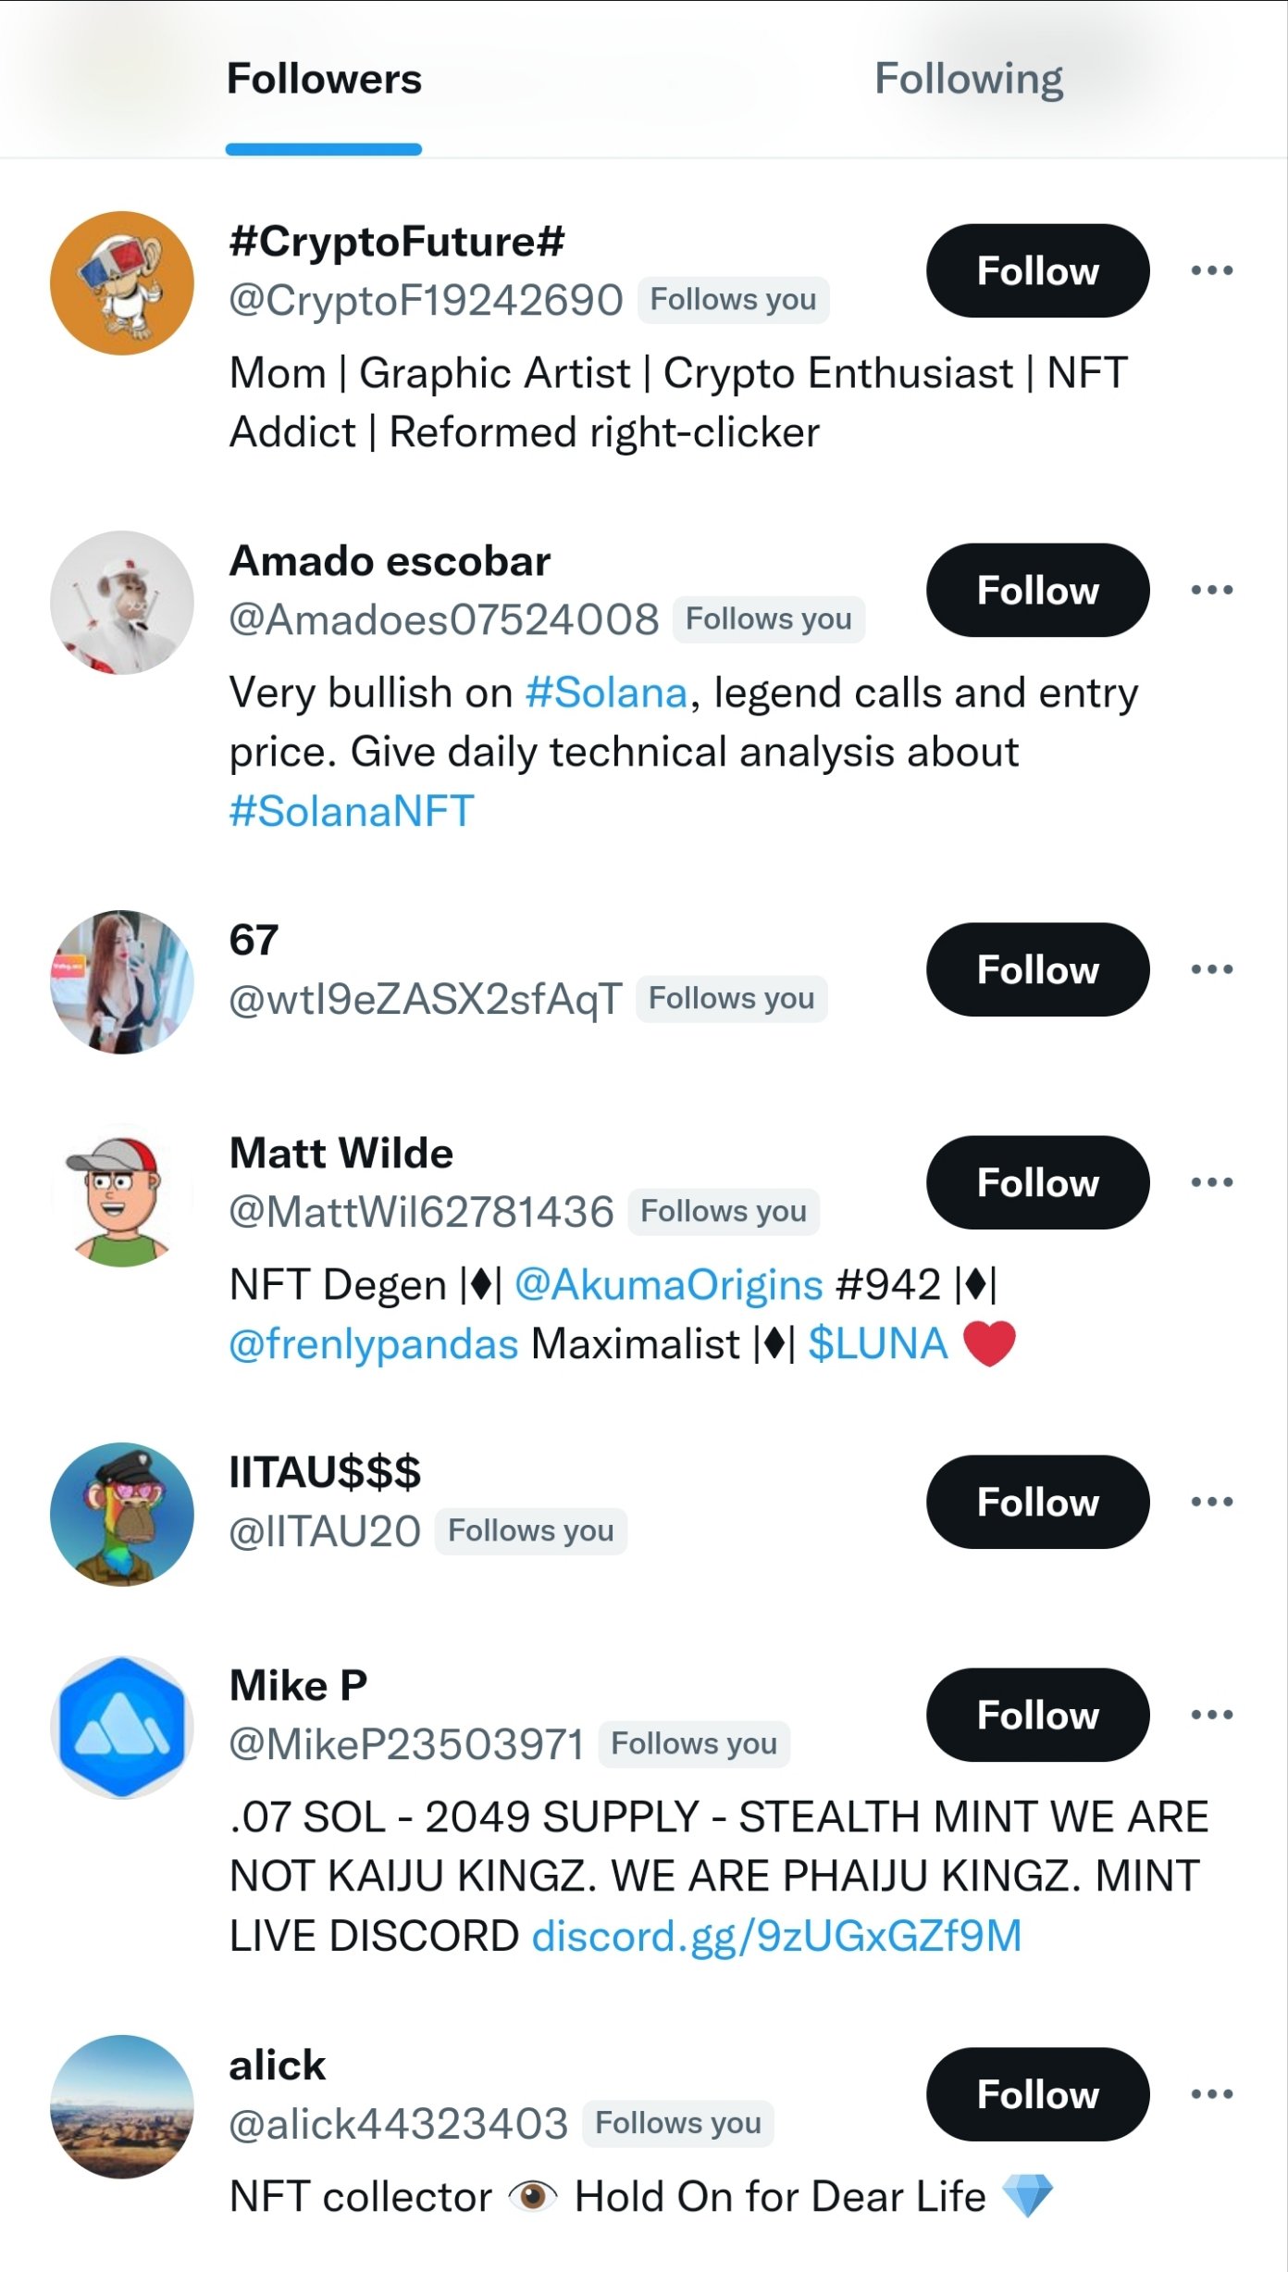
Task: Expand more options for Matt Wilde
Action: click(x=1211, y=1182)
